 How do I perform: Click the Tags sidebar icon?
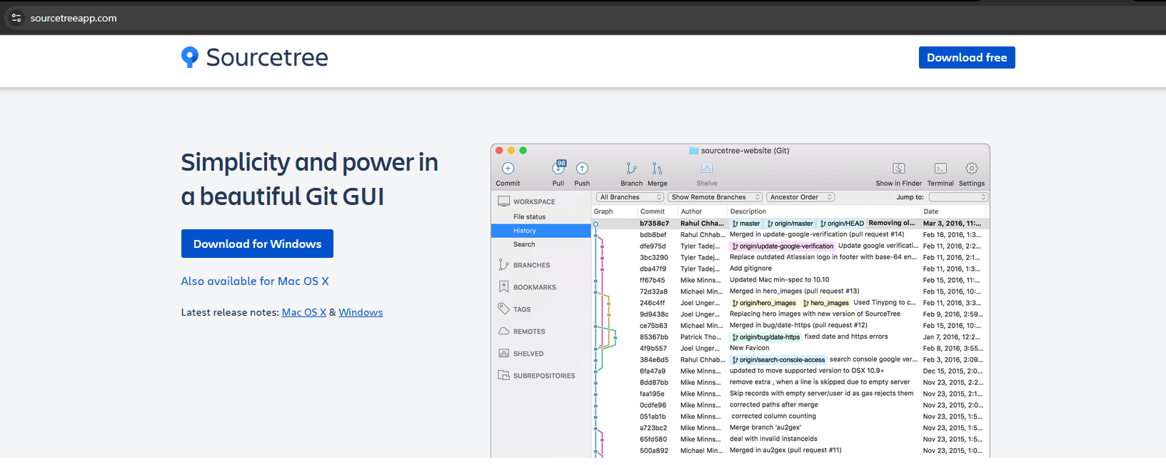(x=503, y=309)
